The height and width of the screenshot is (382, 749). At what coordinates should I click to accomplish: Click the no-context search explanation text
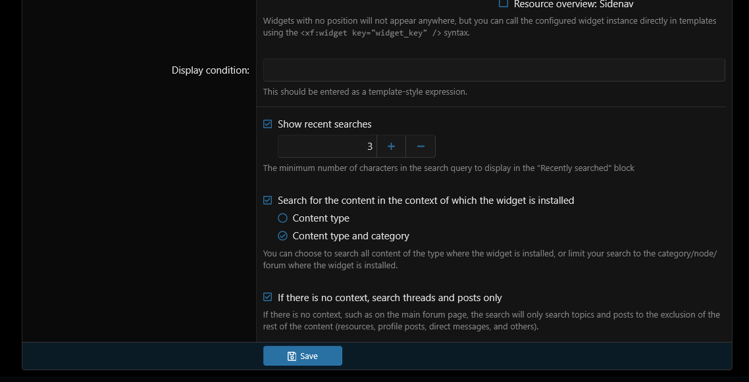(492, 321)
